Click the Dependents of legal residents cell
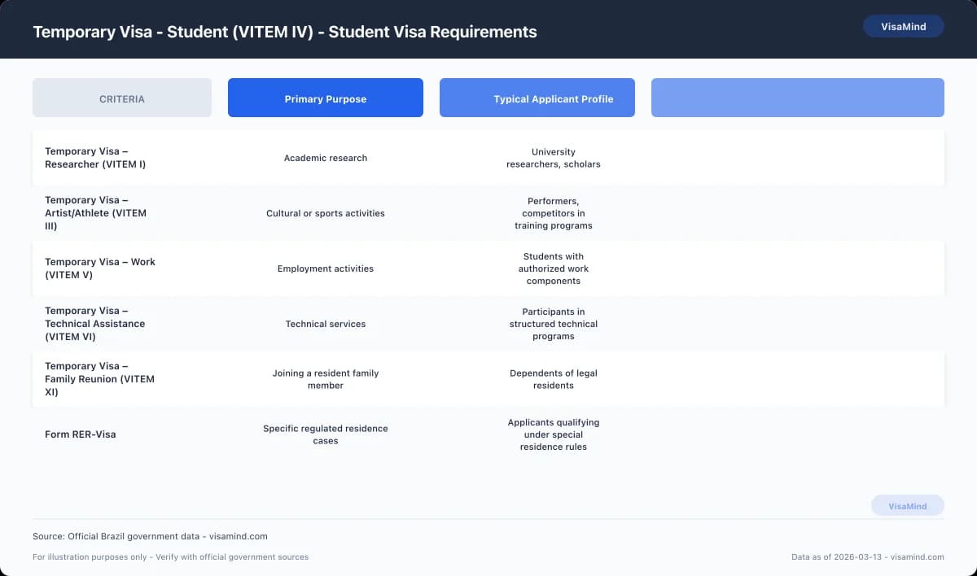977x576 pixels. click(x=553, y=379)
